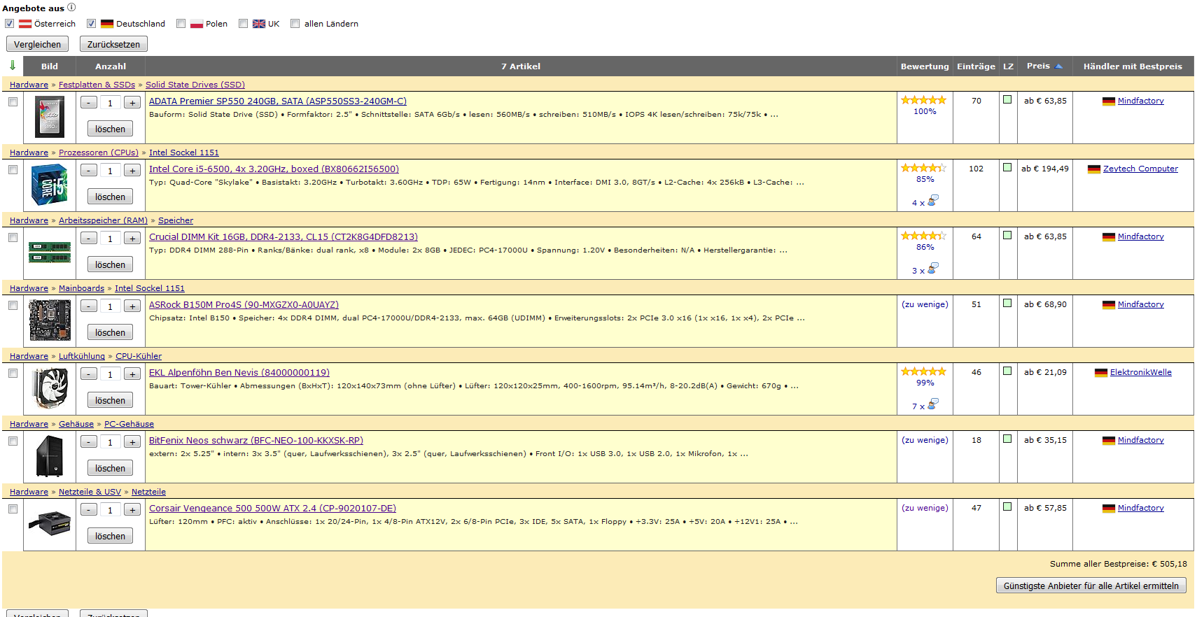Screen dimensions: 1197x617
Task: Open the ADATA Premier SP550 240GB product link
Action: 278,101
